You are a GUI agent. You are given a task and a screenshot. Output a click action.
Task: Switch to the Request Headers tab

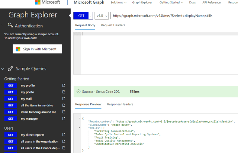[x=113, y=25]
